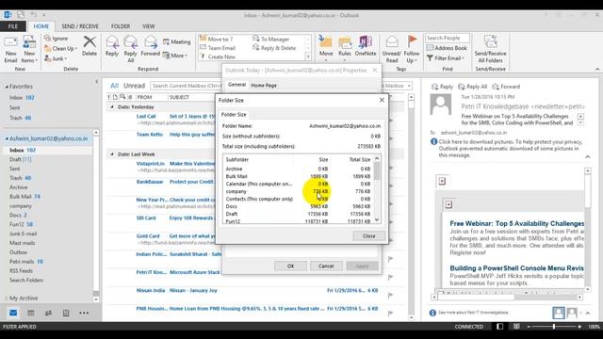Open the More respond options
Image resolution: width=603 pixels, height=339 pixels.
[175, 56]
